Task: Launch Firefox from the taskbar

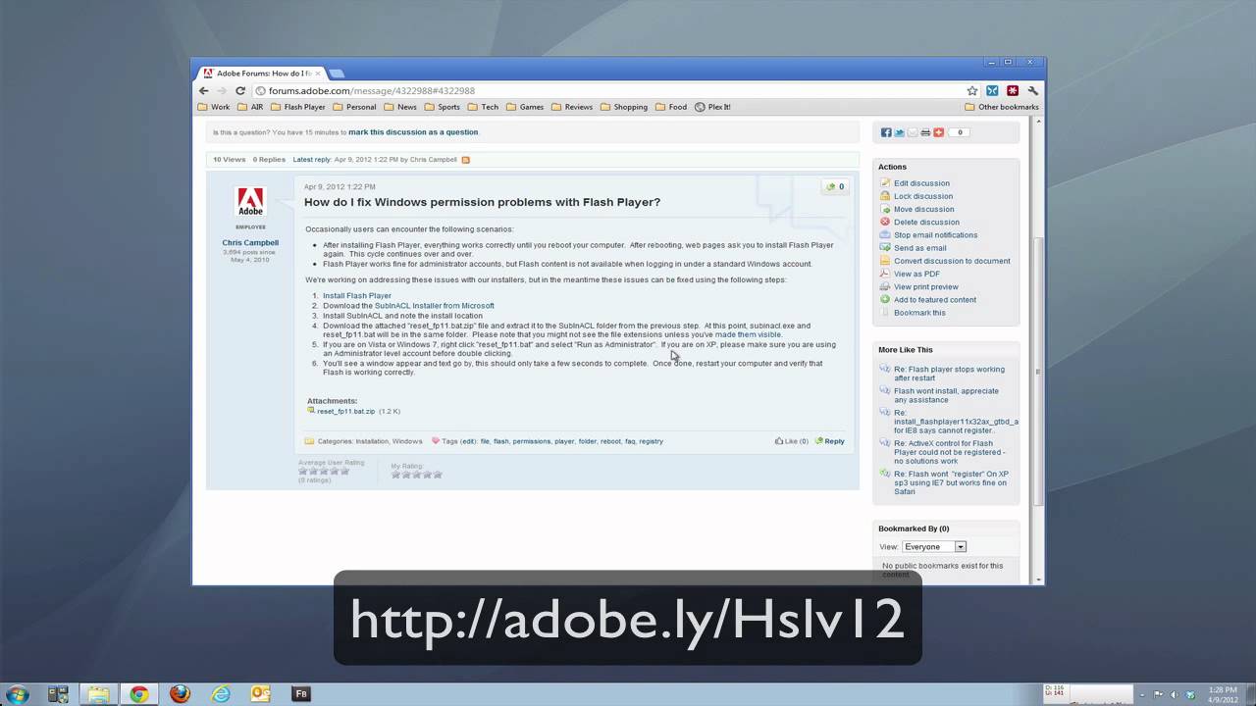Action: [180, 694]
